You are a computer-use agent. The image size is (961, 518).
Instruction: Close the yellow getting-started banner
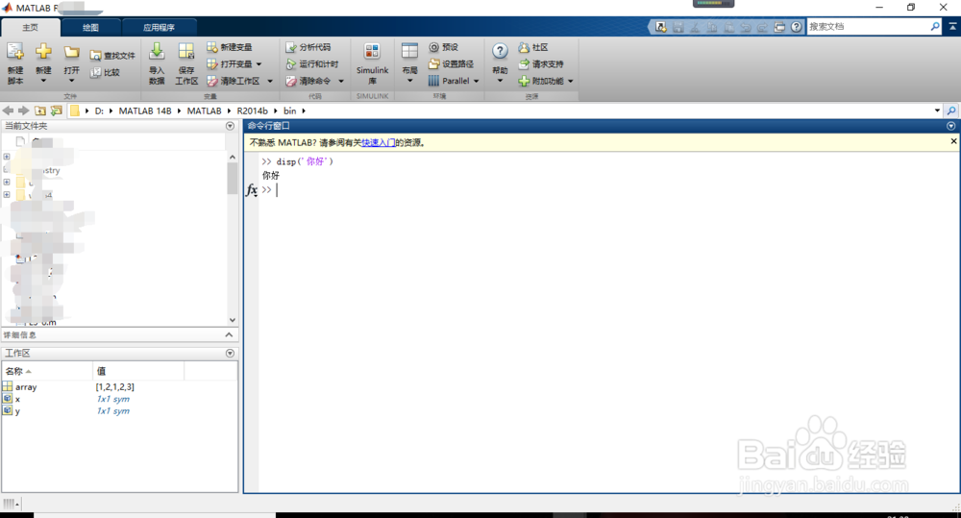coord(953,141)
